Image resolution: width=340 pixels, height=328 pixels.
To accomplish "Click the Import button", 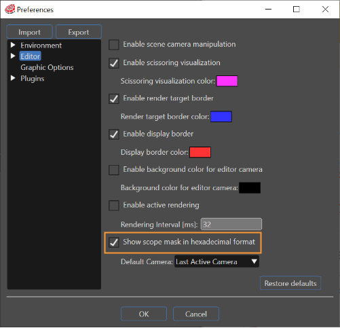I will (30, 32).
